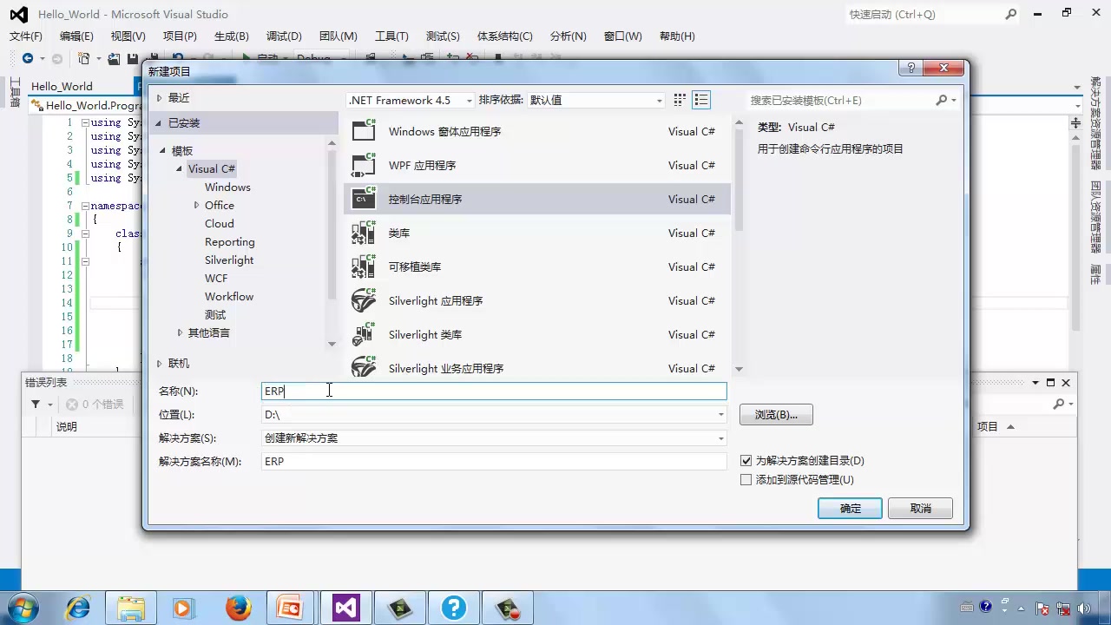Open the blue question-mark Help taskbar app

pyautogui.click(x=453, y=608)
